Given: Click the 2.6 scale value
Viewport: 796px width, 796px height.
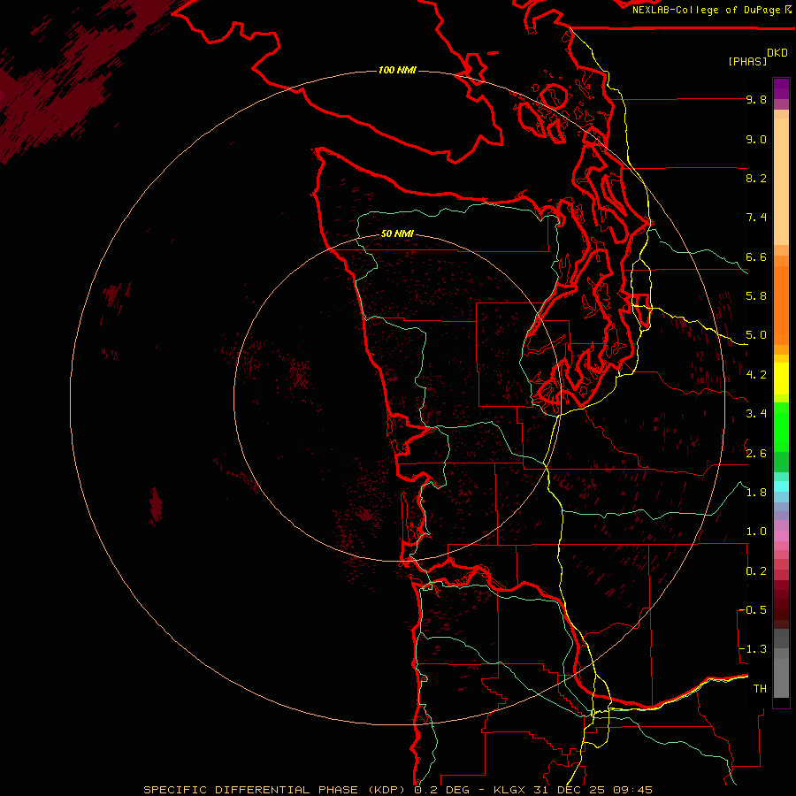Looking at the screenshot, I should [756, 453].
